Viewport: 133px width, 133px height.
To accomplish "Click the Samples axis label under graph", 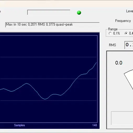I will point(19,125).
